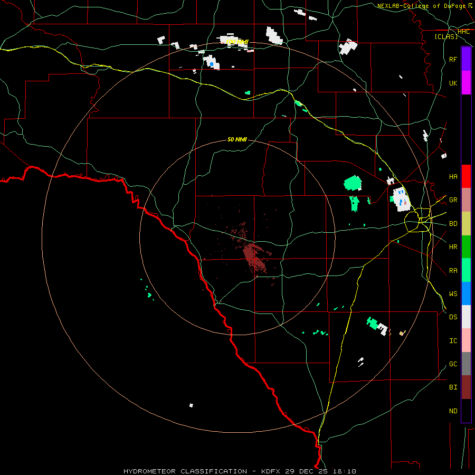Click the HYDROMETEOR CLASSIFICATION title text
The height and width of the screenshot is (475, 475).
click(185, 471)
